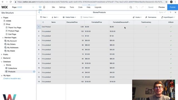This screenshot has height=100, width=178.
Task: Toggle InStock checkbox in row 11
Action: 171,72
